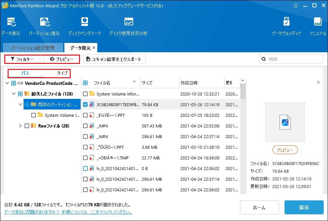Screen dimensions: 328x221
Task: Collapse the 紛失したファイル (128) node
Action: coord(14,94)
